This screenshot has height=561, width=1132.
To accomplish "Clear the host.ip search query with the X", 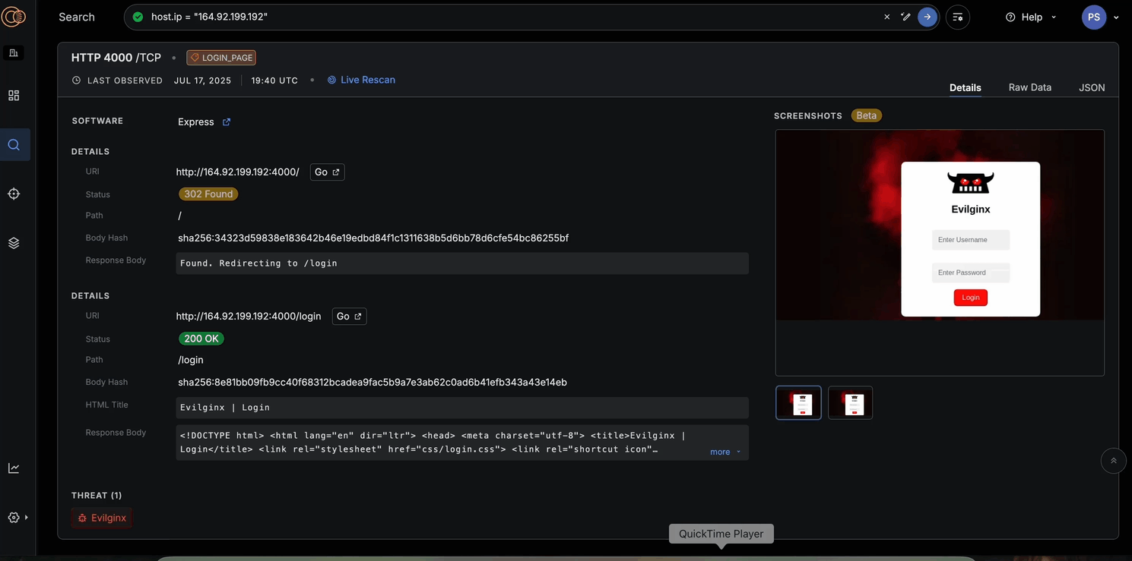I will [x=886, y=16].
